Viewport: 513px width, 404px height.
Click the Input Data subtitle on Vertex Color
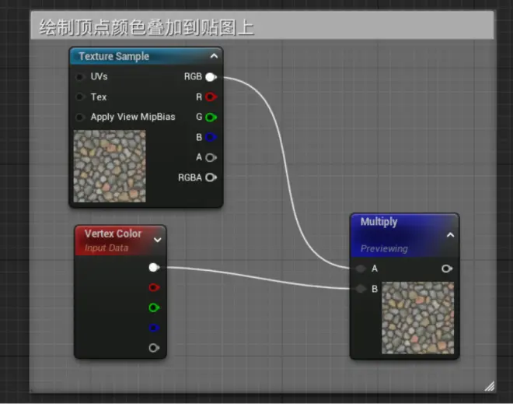click(106, 248)
